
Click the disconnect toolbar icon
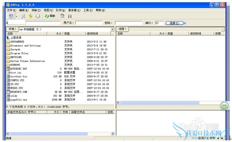(23, 16)
